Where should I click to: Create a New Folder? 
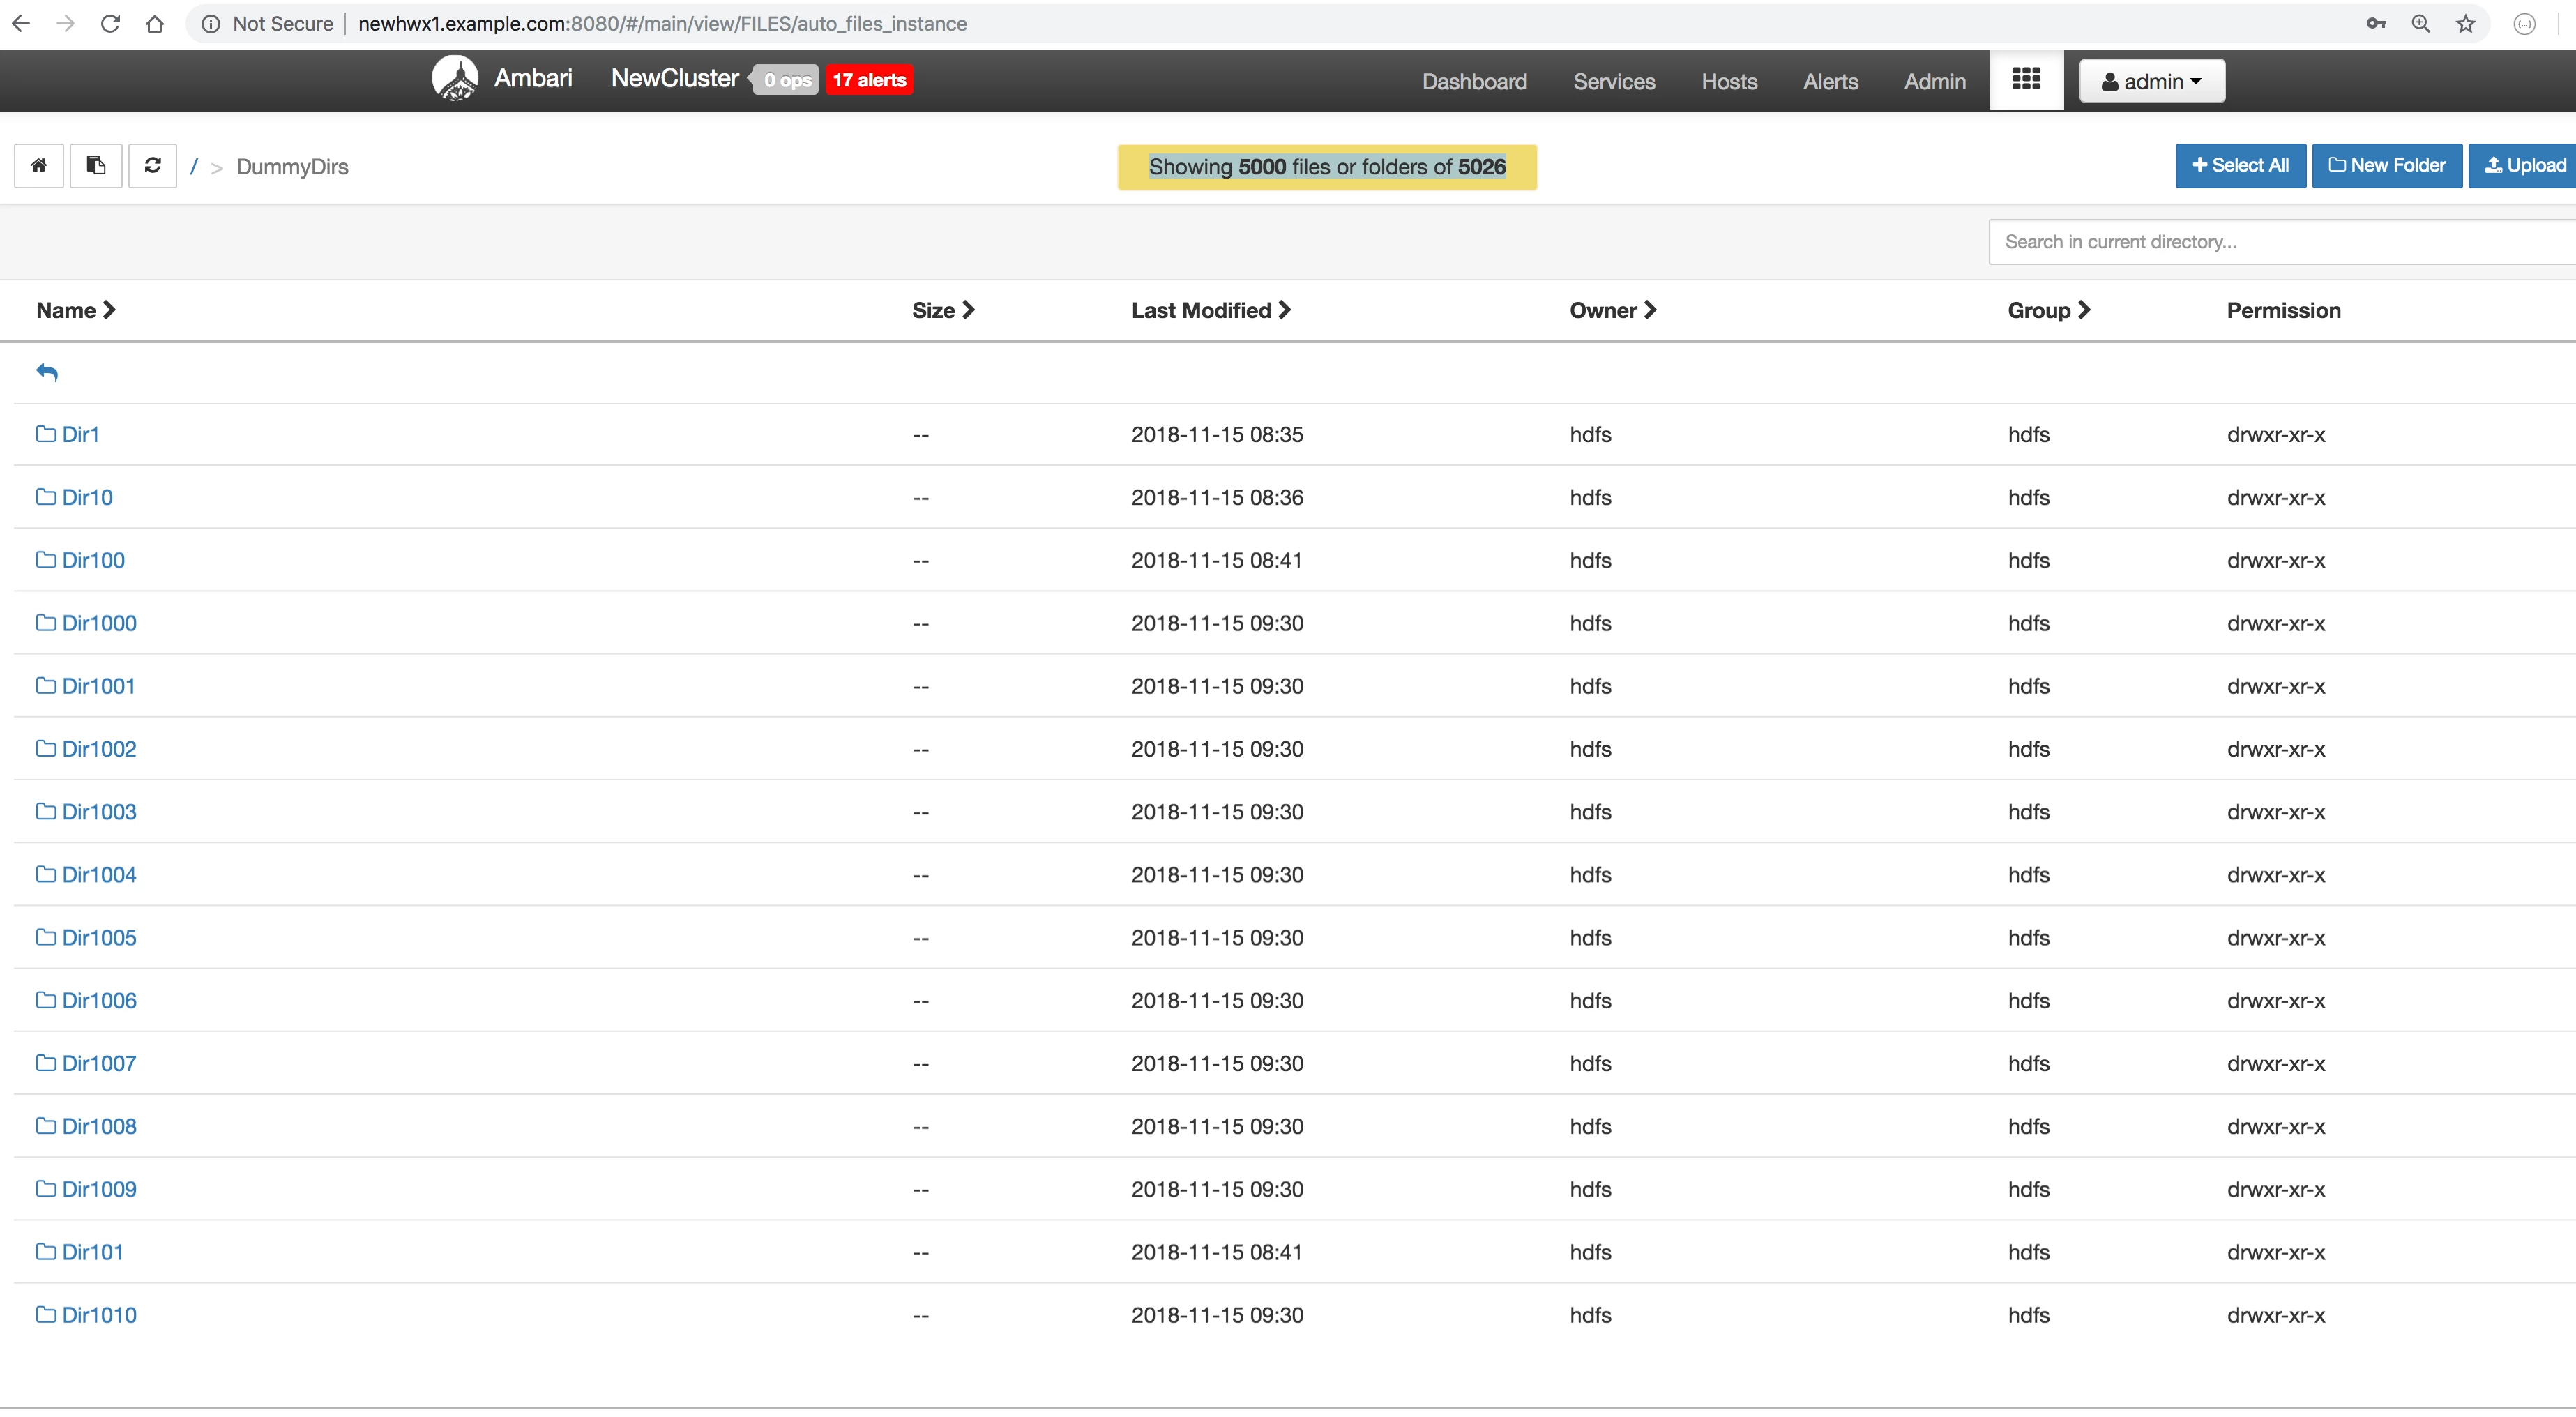click(2387, 166)
